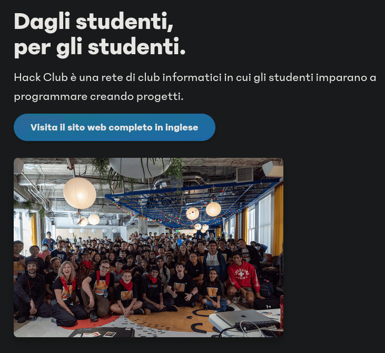Click the ventilation grille on the ceiling
The height and width of the screenshot is (353, 385).
pyautogui.click(x=245, y=174)
